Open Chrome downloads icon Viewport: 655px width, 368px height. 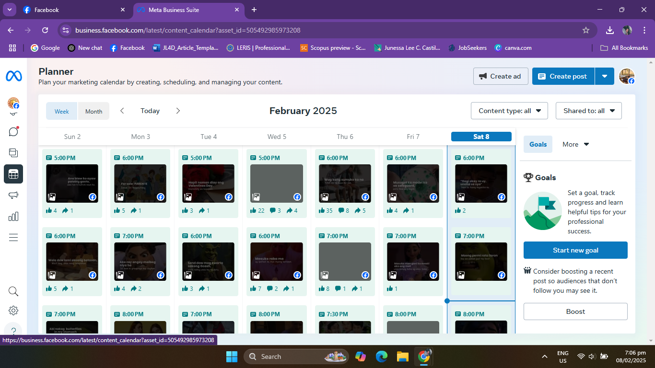click(x=610, y=30)
